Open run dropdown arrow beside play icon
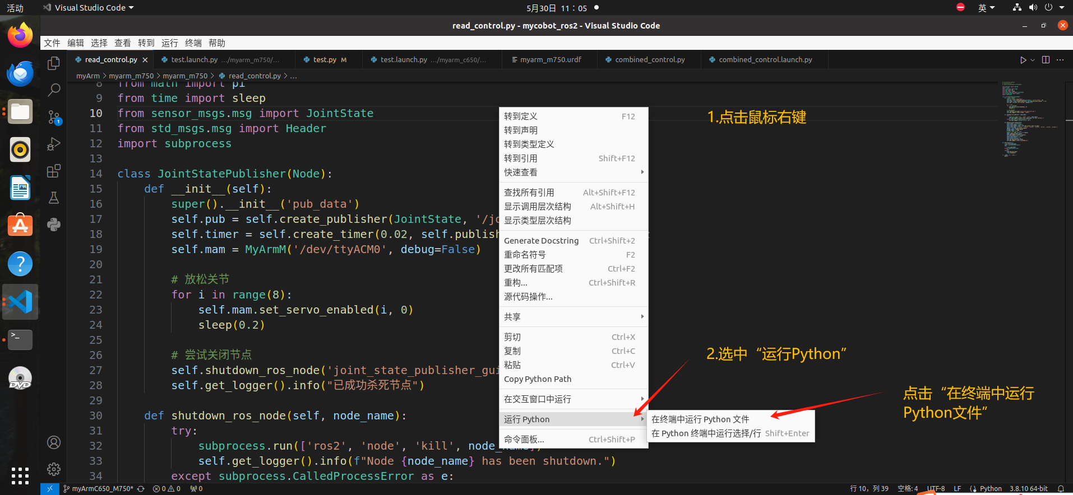The height and width of the screenshot is (495, 1073). 1033,60
